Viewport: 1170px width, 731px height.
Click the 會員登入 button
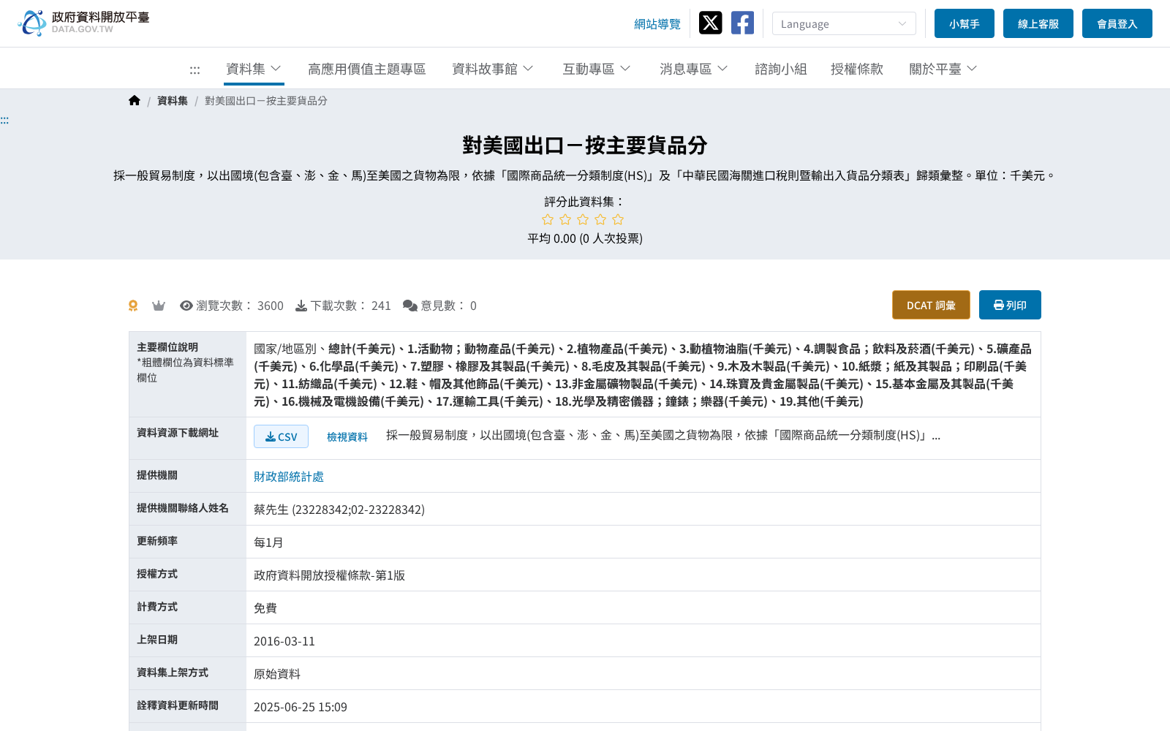tap(1117, 23)
